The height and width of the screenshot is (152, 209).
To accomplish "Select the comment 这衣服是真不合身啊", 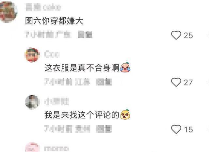I will 82,68.
